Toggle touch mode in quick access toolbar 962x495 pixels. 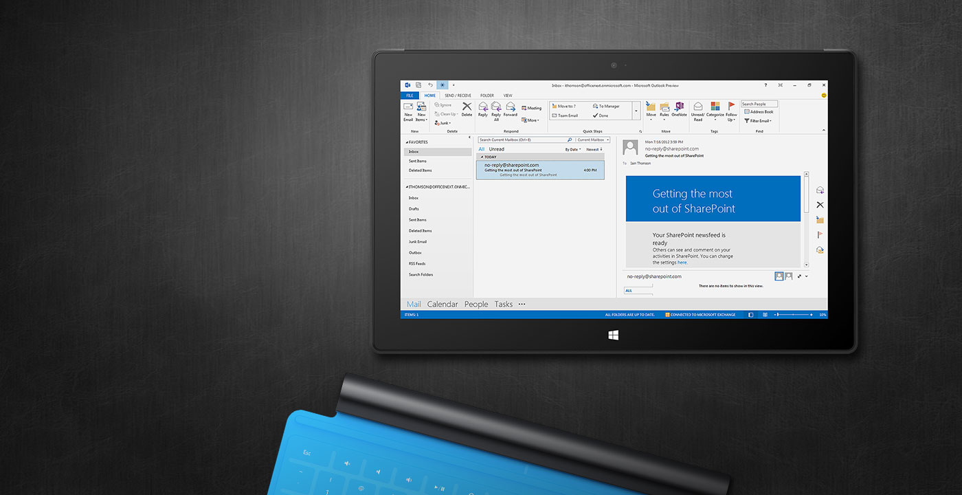point(443,85)
